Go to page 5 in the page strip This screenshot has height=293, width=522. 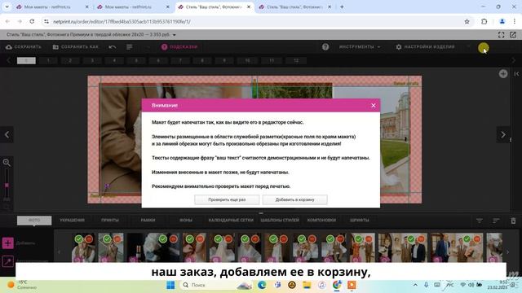click(136, 60)
